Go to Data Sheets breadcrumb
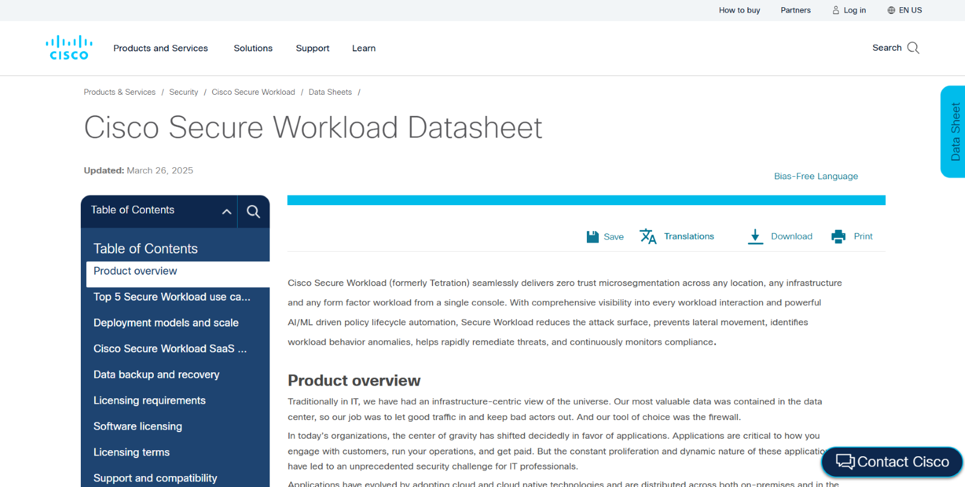965x487 pixels. 330,92
